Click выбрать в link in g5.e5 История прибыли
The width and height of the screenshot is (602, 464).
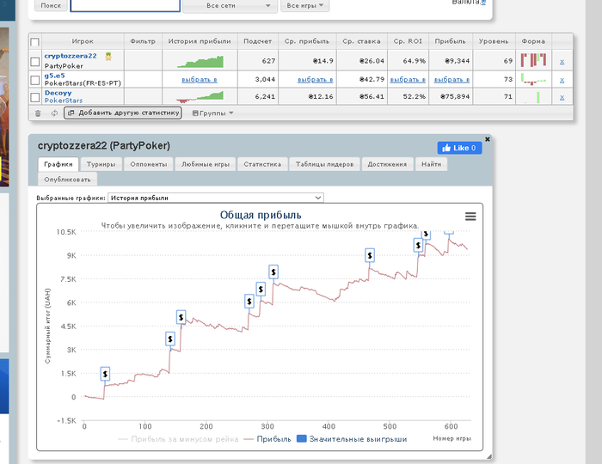coord(200,80)
